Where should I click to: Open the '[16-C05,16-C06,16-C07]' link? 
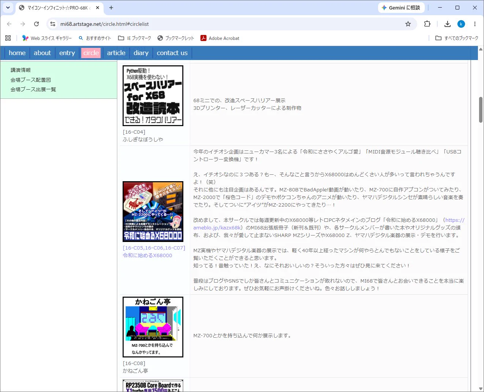click(154, 248)
